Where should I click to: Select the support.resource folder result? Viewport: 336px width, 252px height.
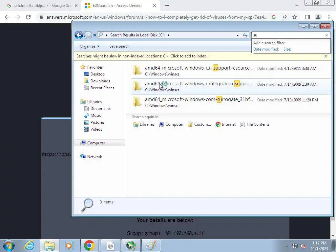(x=231, y=71)
